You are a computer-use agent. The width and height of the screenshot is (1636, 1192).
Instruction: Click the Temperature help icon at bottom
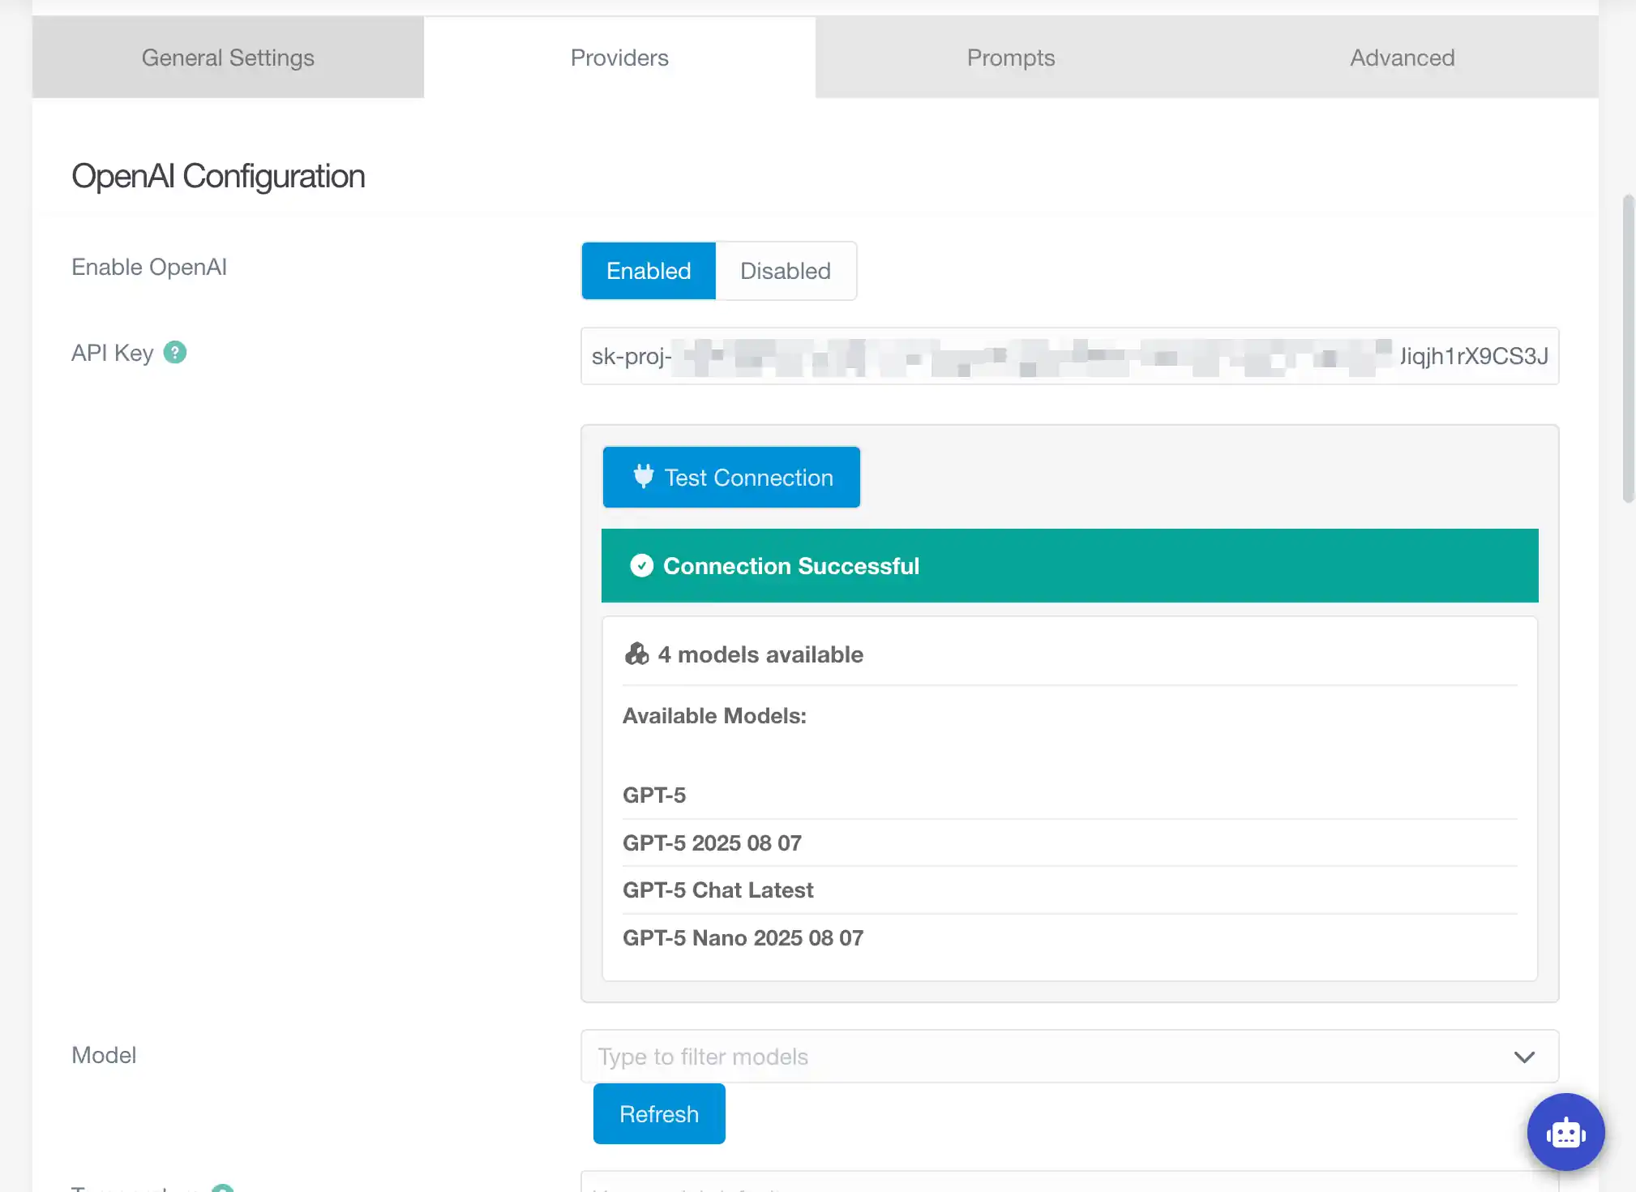click(x=222, y=1188)
